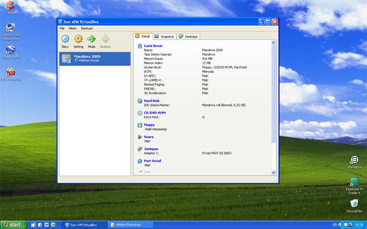Image resolution: width=367 pixels, height=229 pixels.
Task: Open TuneUp 1-Click Maintenance desktop icon
Action: click(10, 31)
